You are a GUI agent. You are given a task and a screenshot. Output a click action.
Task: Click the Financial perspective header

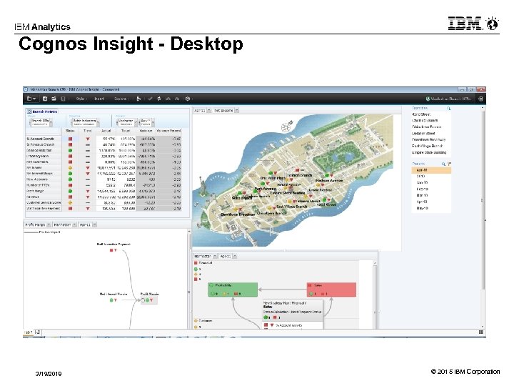click(x=203, y=263)
